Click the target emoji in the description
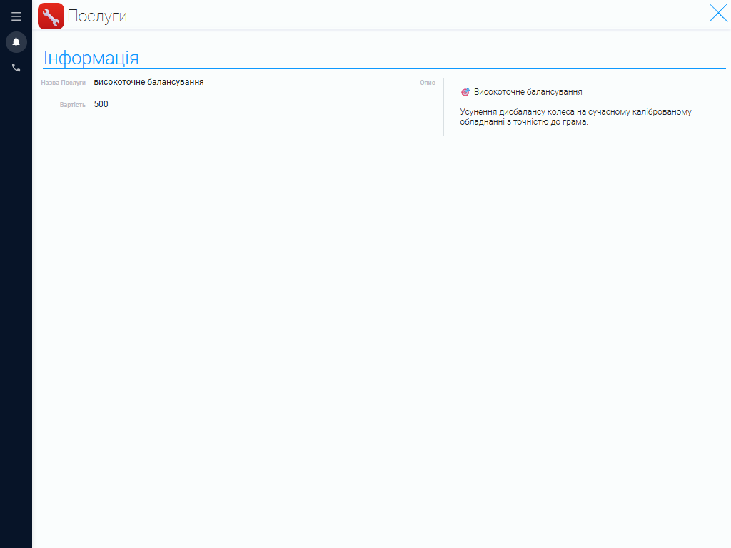Viewport: 731px width, 548px height. pos(465,92)
